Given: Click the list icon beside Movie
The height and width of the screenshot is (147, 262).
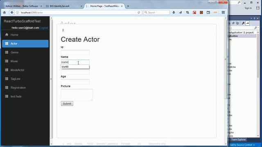Looking at the screenshot, I should pos(7,61).
